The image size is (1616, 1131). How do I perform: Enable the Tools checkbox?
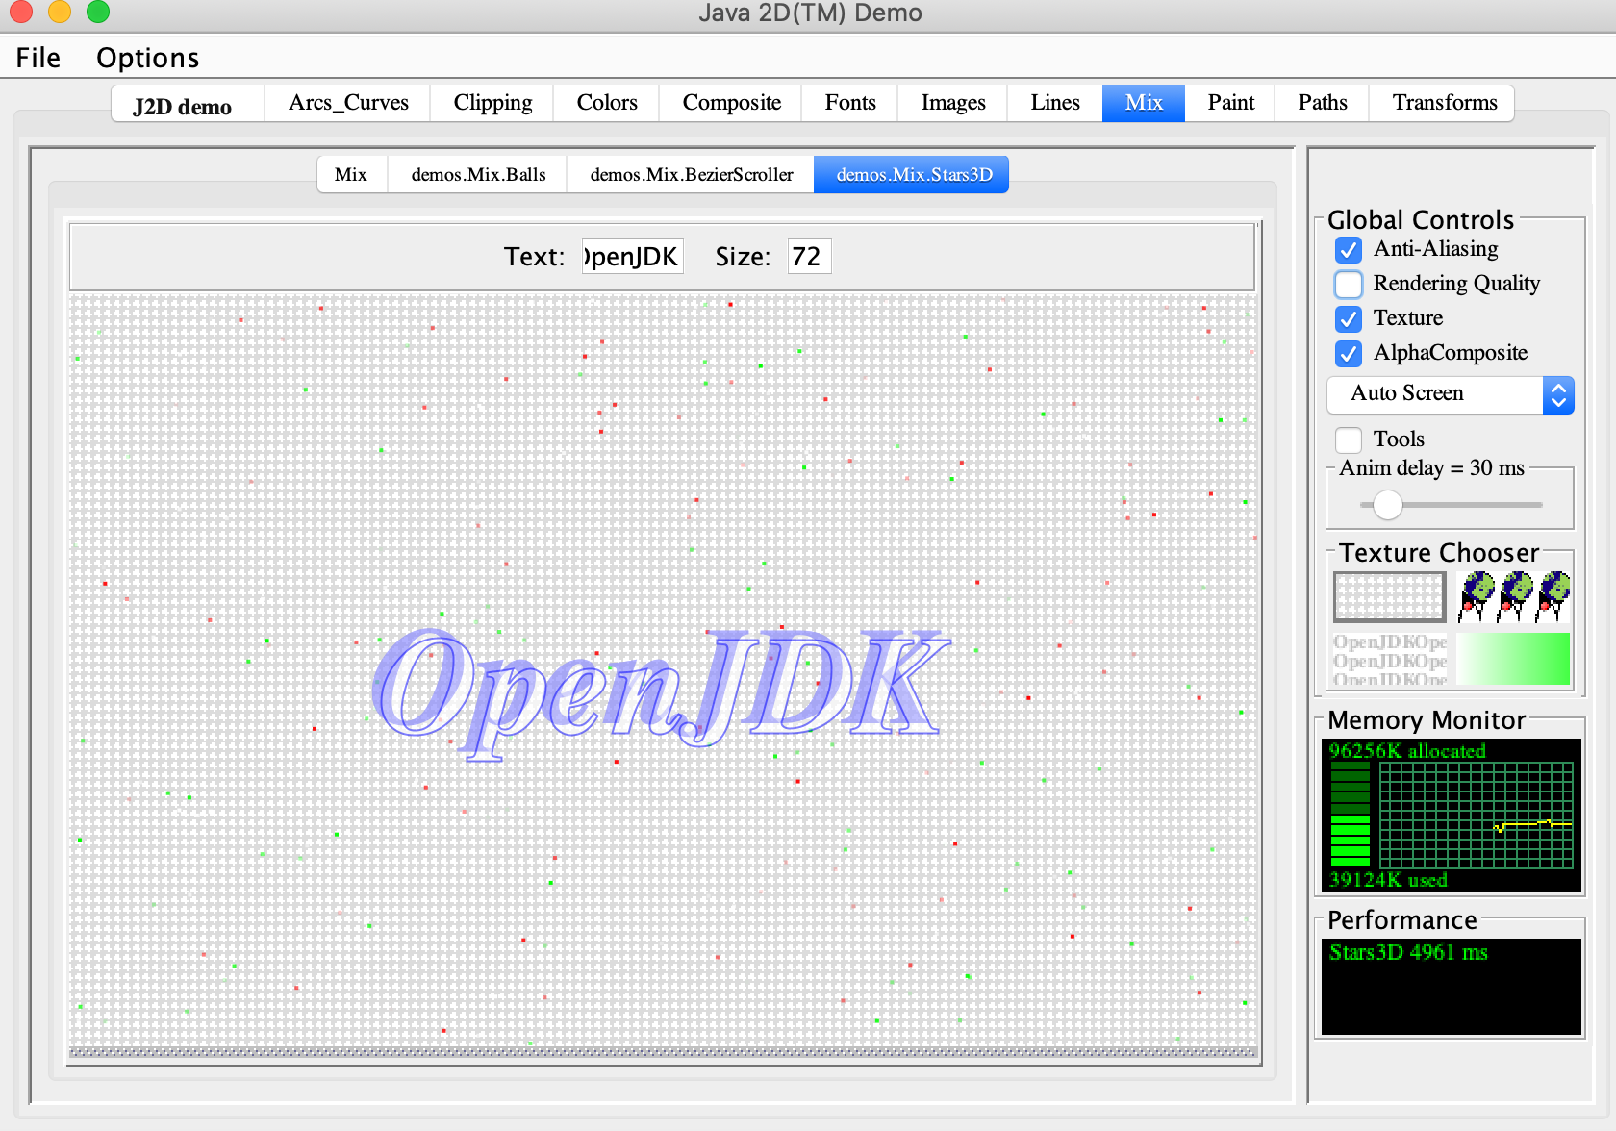(1349, 440)
